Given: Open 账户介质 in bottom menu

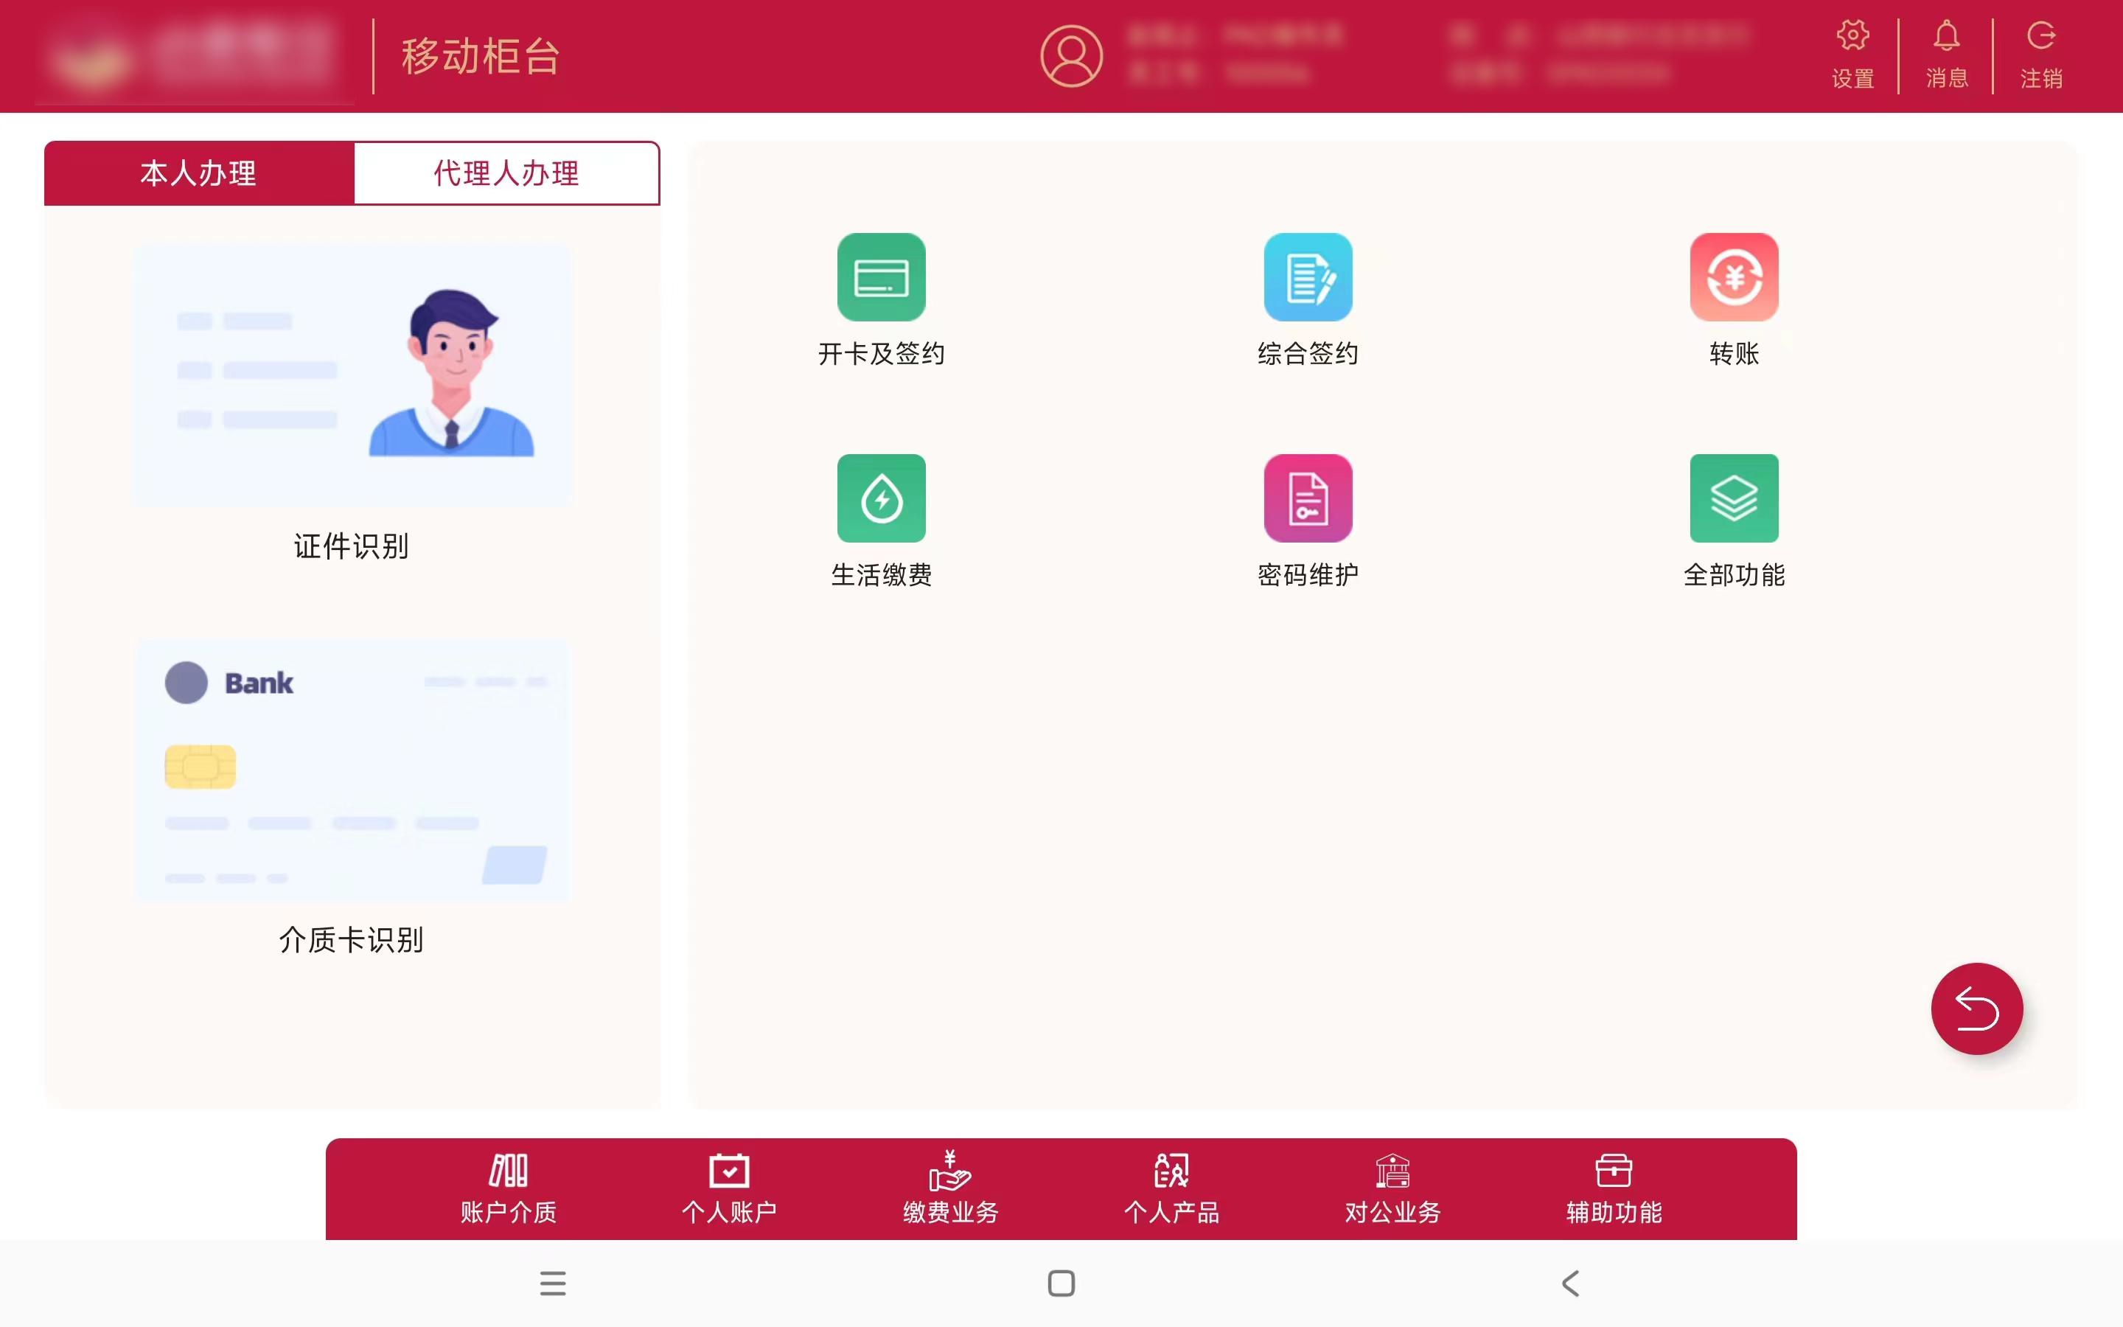Looking at the screenshot, I should coord(508,1188).
